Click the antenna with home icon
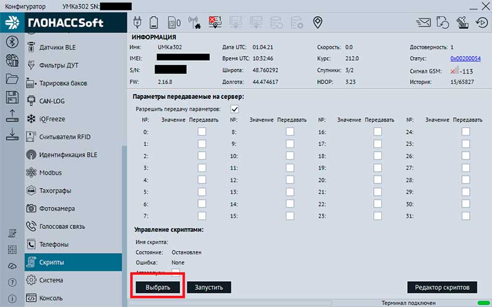 click(x=194, y=23)
